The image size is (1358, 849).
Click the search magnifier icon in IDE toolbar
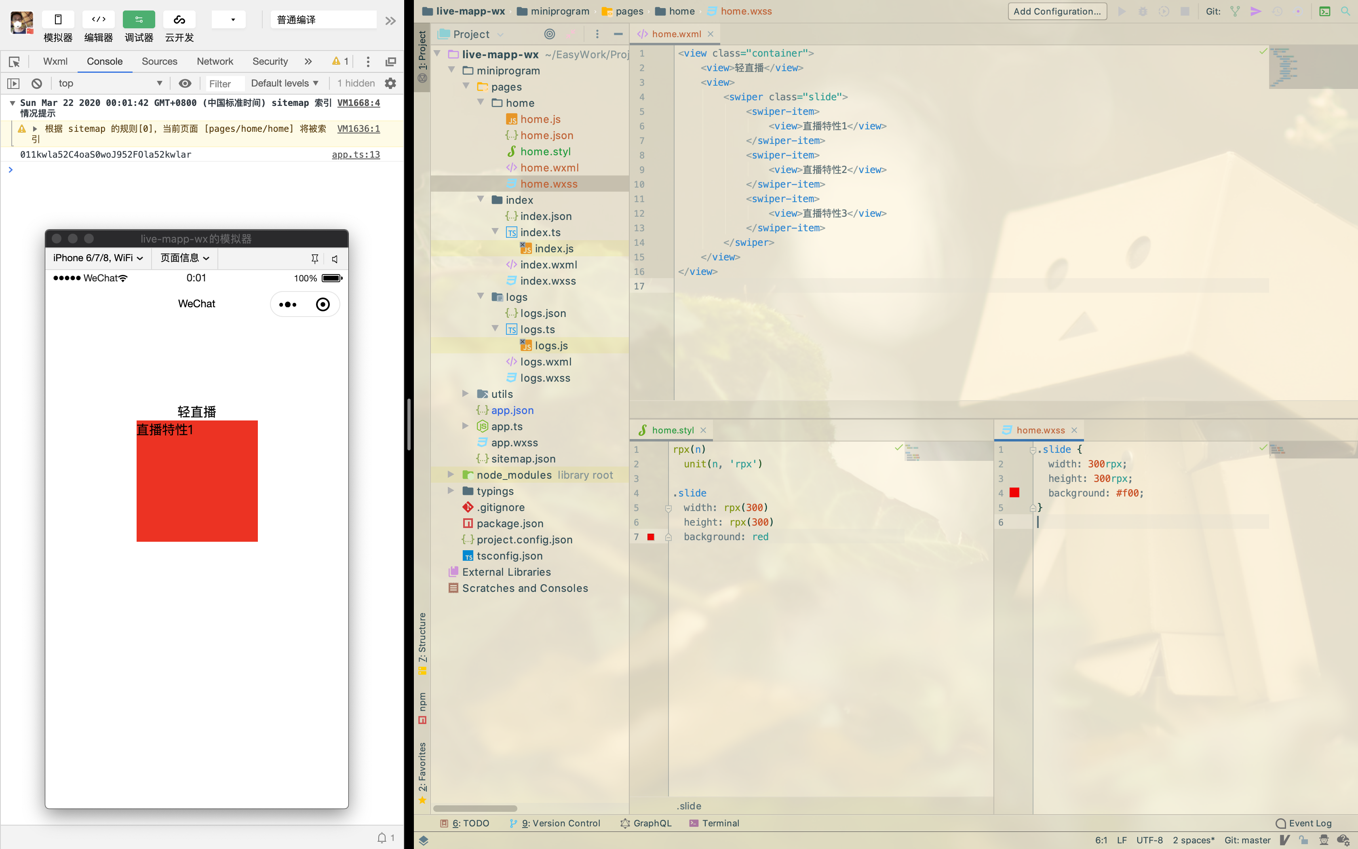(1345, 11)
